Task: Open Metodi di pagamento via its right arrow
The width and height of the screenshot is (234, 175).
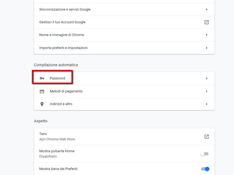Action: pos(206,91)
